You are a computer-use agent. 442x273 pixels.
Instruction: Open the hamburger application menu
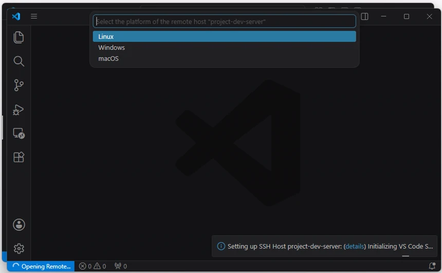point(34,16)
